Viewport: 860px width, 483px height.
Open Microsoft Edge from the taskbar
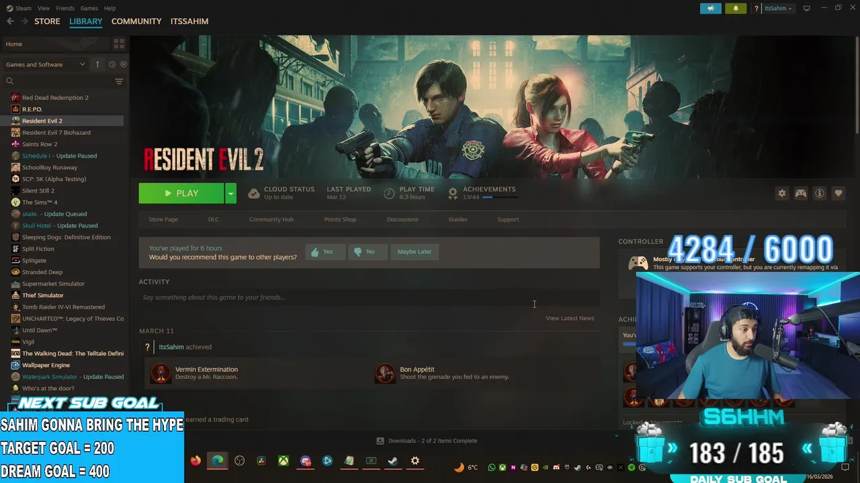click(x=218, y=461)
